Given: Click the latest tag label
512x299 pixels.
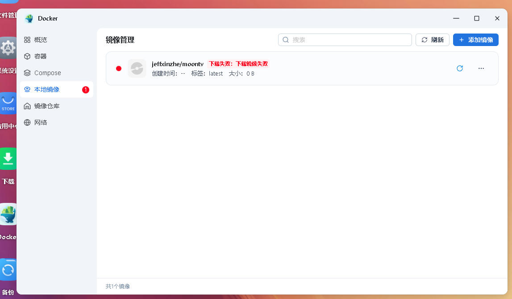Looking at the screenshot, I should point(216,74).
